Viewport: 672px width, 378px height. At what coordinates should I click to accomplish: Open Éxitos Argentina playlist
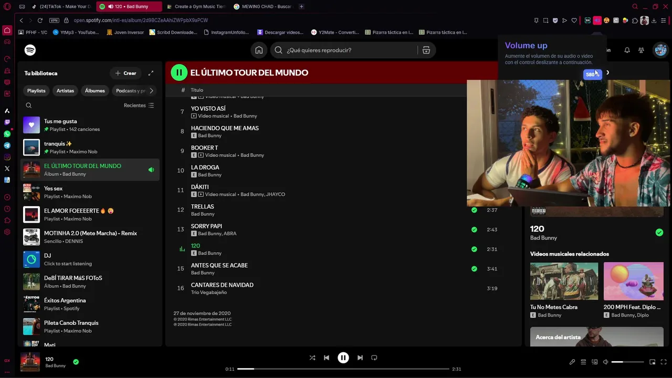click(x=90, y=304)
